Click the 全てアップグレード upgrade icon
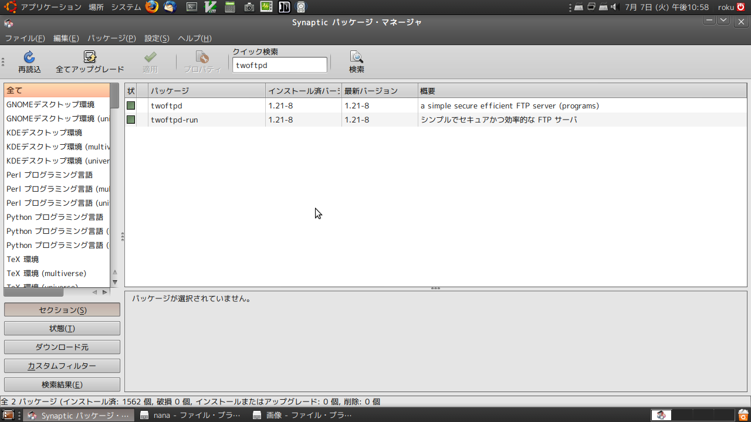Image resolution: width=751 pixels, height=422 pixels. 90,57
